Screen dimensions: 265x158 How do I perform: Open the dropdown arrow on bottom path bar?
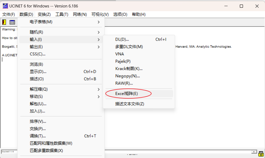point(254,152)
